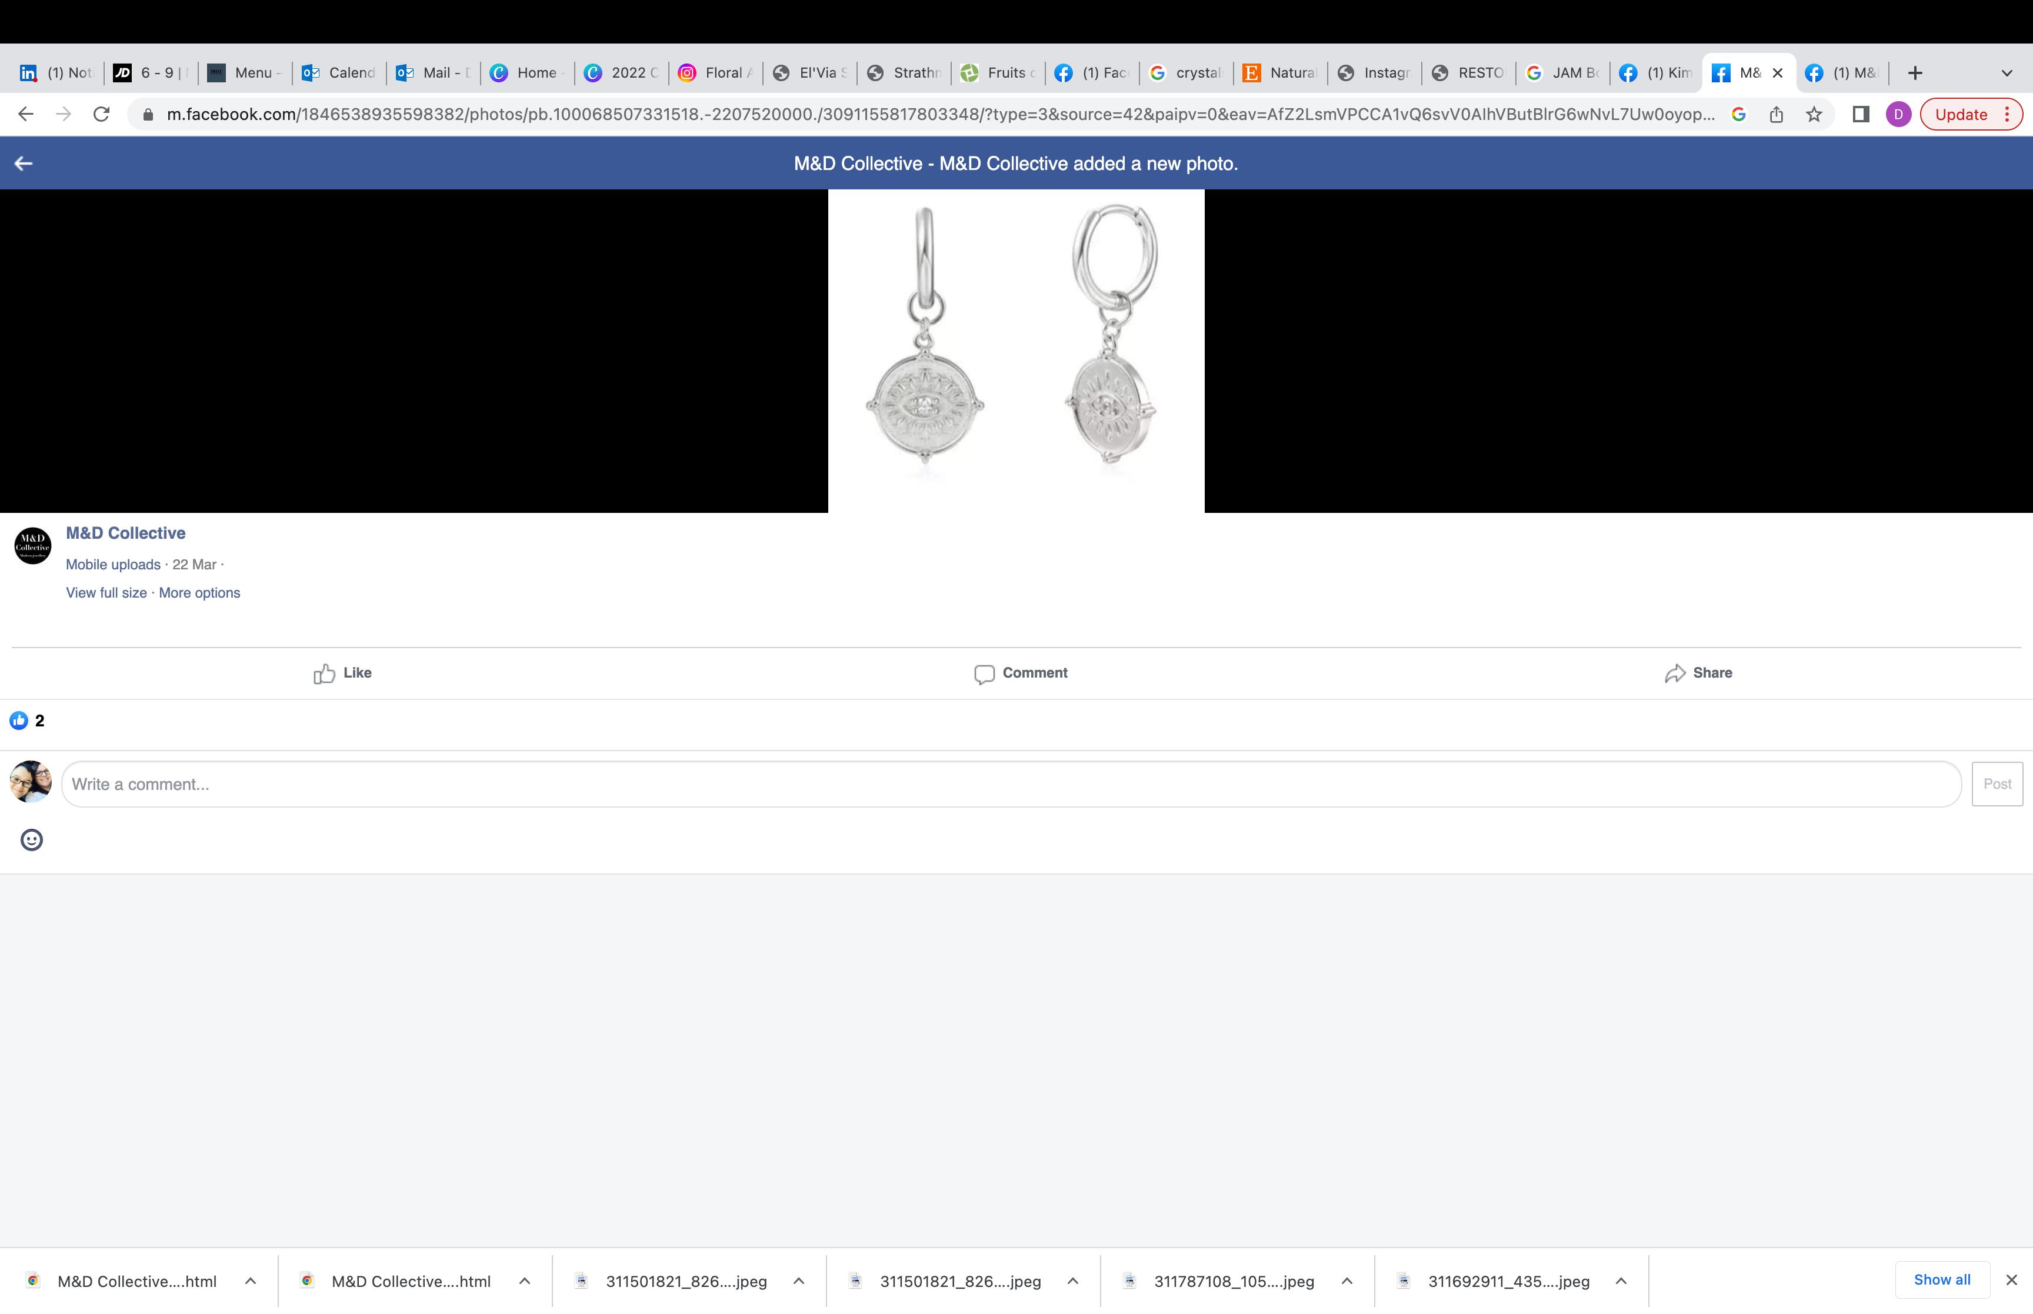
Task: Expand options for 311787108_105 jpeg download
Action: pos(1347,1280)
